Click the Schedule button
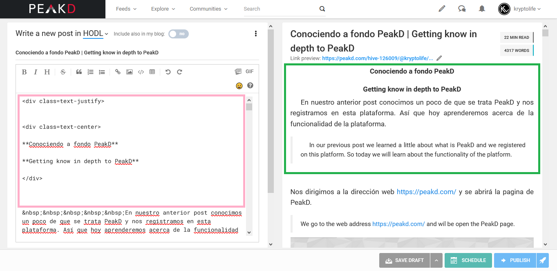 pyautogui.click(x=468, y=260)
